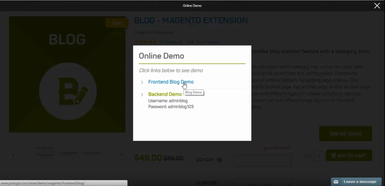Open the Frontend Blog Demo link
Screen dimensions: 385x186
(171, 82)
